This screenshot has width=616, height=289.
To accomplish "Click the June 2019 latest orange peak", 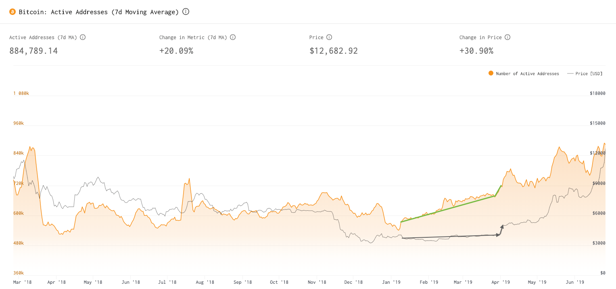I will click(604, 143).
